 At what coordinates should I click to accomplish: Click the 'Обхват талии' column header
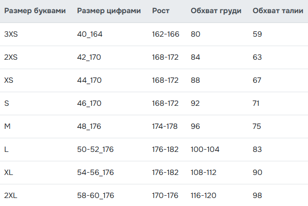[278, 11]
